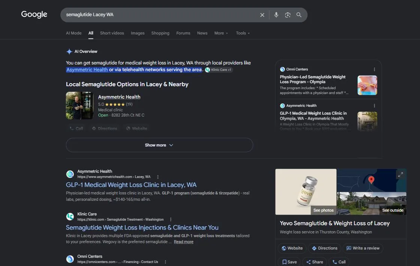Start voice search with microphone icon
This screenshot has height=266, width=420.
(x=276, y=15)
